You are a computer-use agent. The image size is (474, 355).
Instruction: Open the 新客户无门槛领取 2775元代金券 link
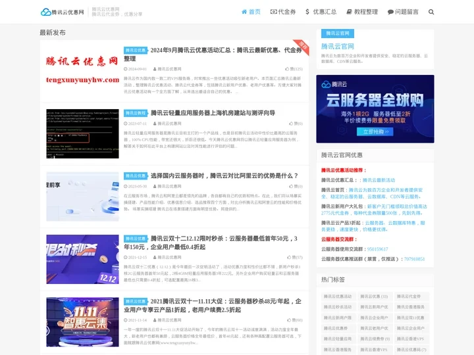point(374,210)
